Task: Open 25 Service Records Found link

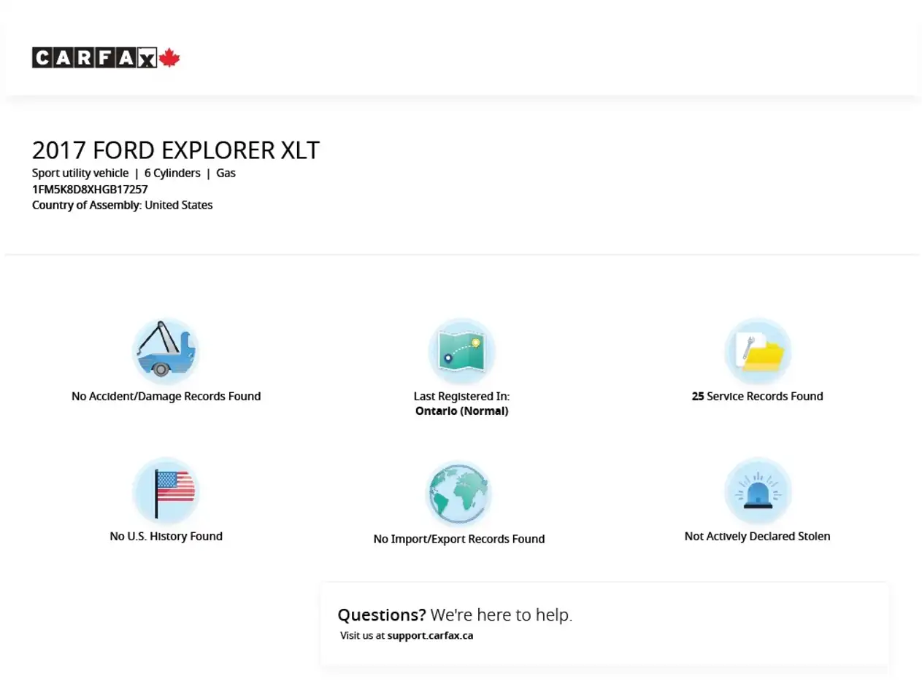Action: (758, 396)
